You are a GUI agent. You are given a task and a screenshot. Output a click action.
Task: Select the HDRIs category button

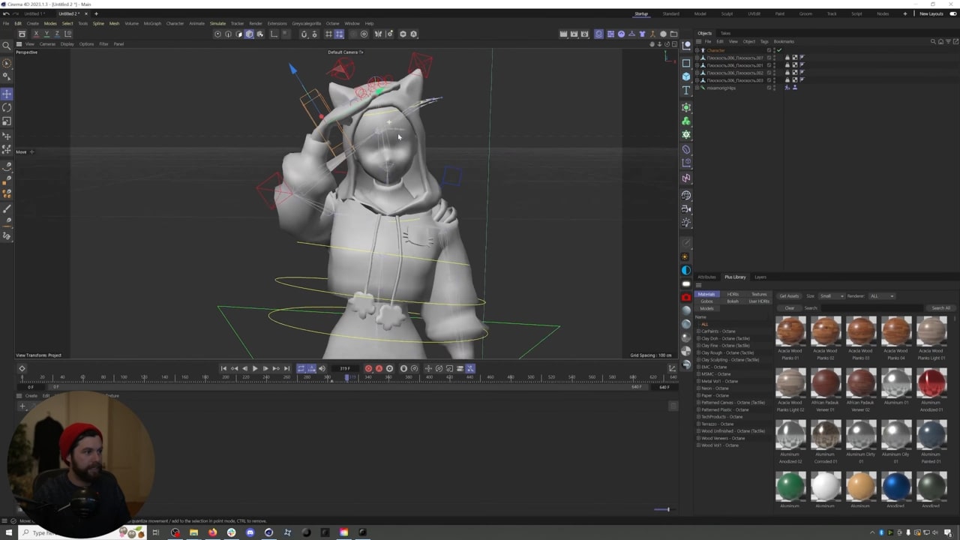733,294
